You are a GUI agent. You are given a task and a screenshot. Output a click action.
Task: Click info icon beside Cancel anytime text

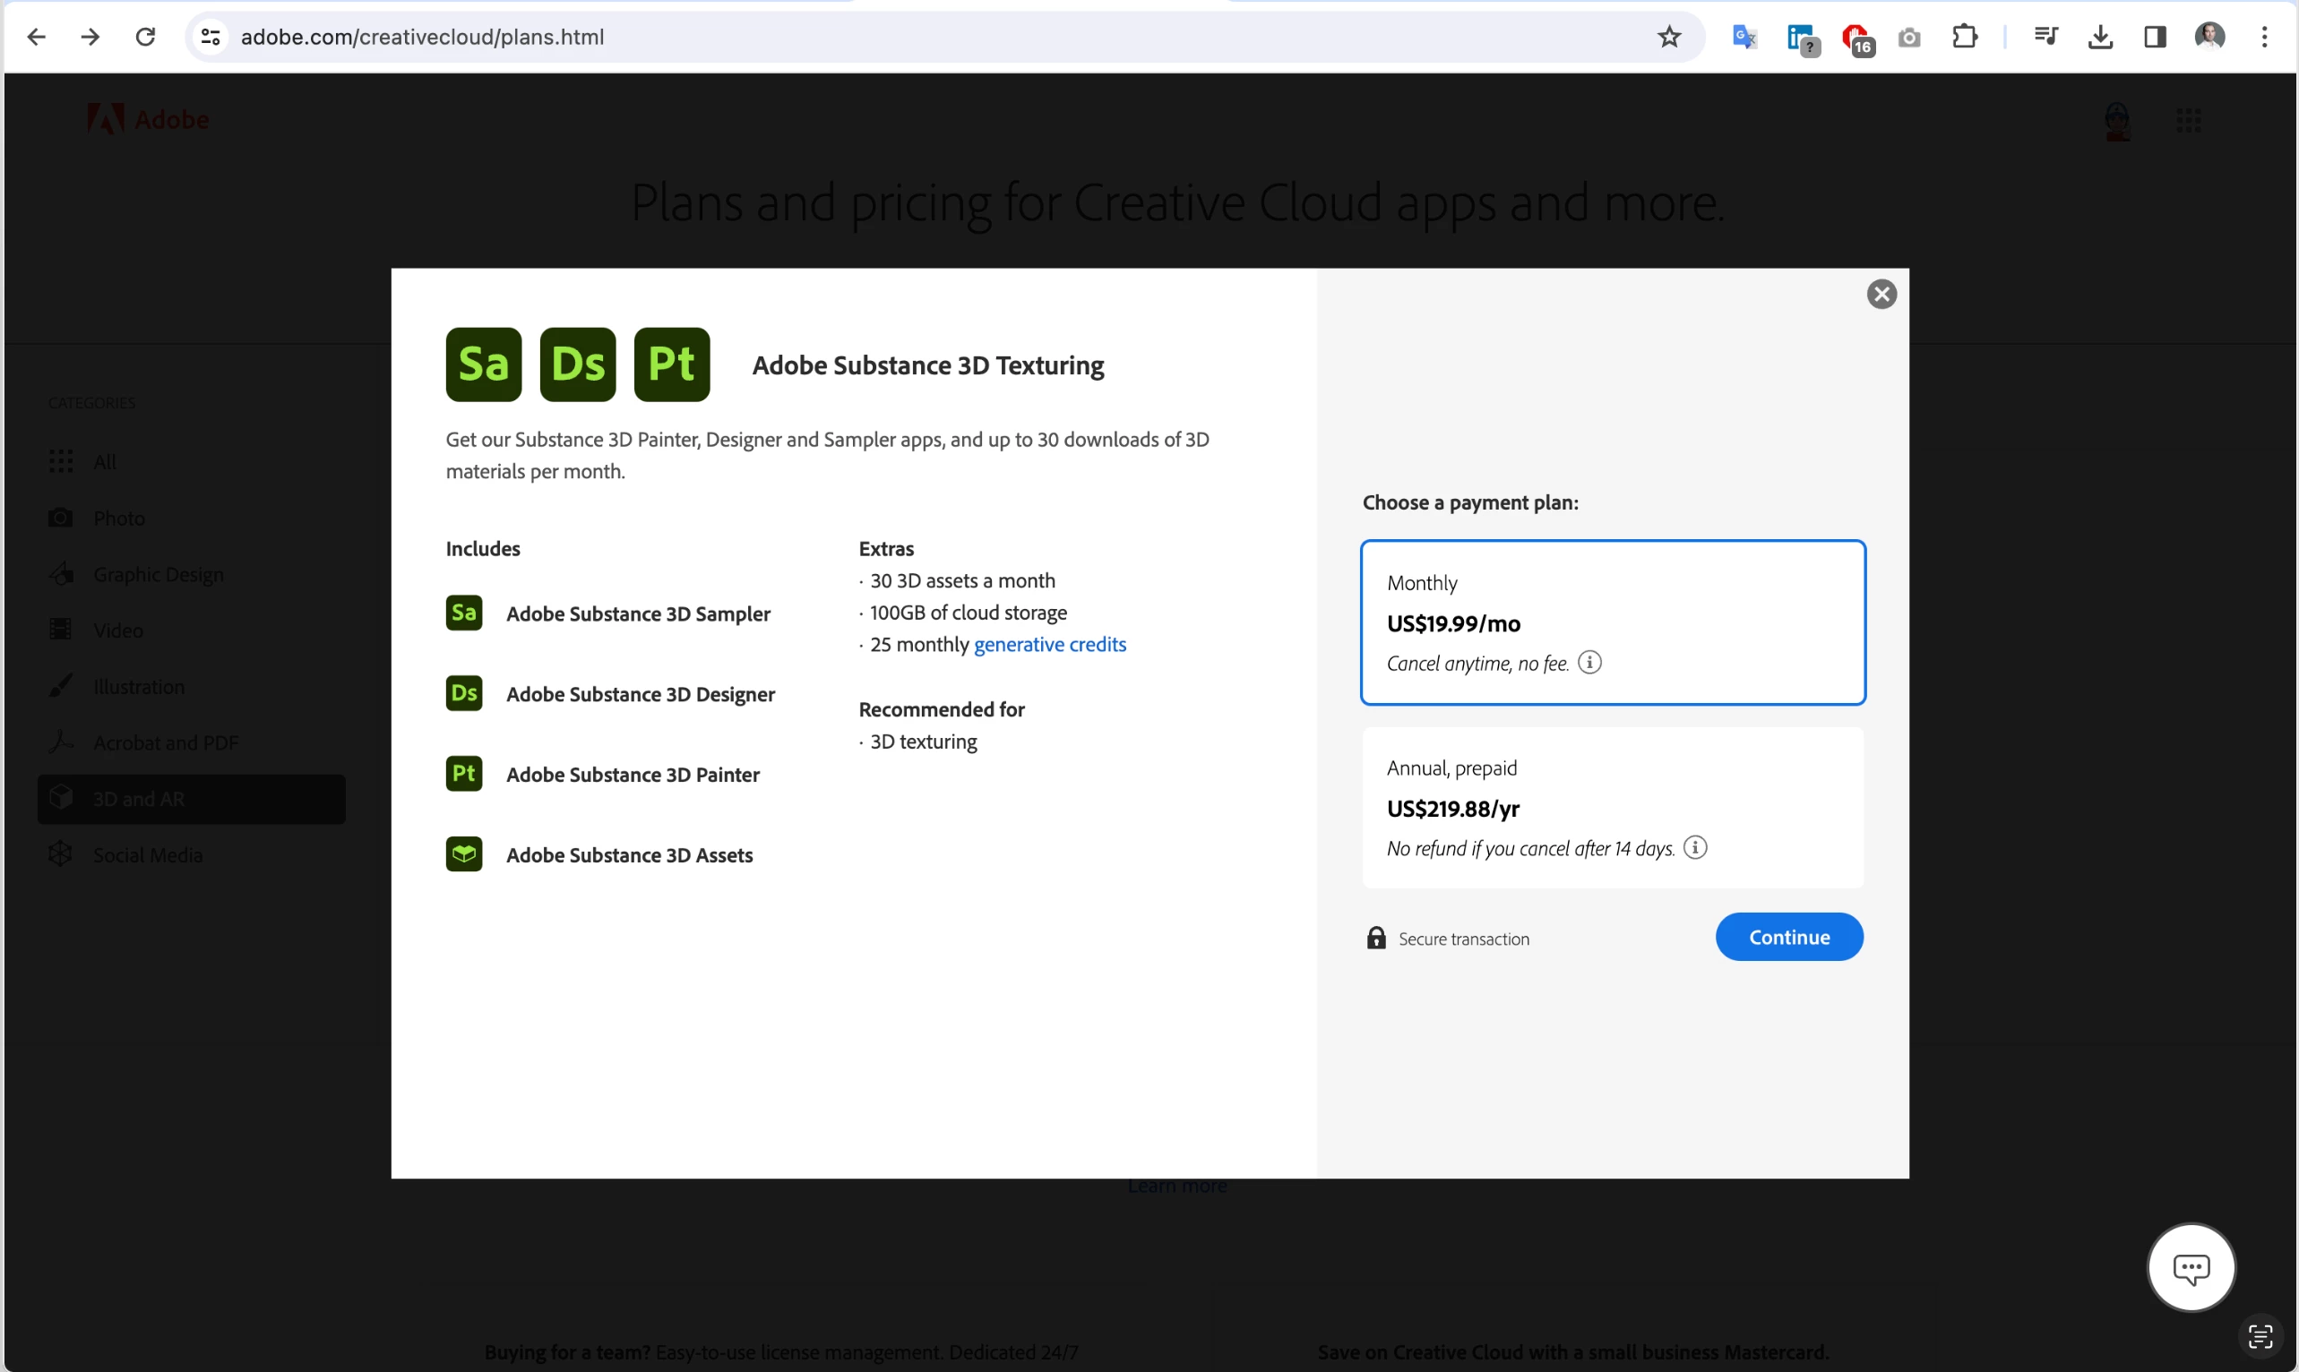(x=1589, y=662)
